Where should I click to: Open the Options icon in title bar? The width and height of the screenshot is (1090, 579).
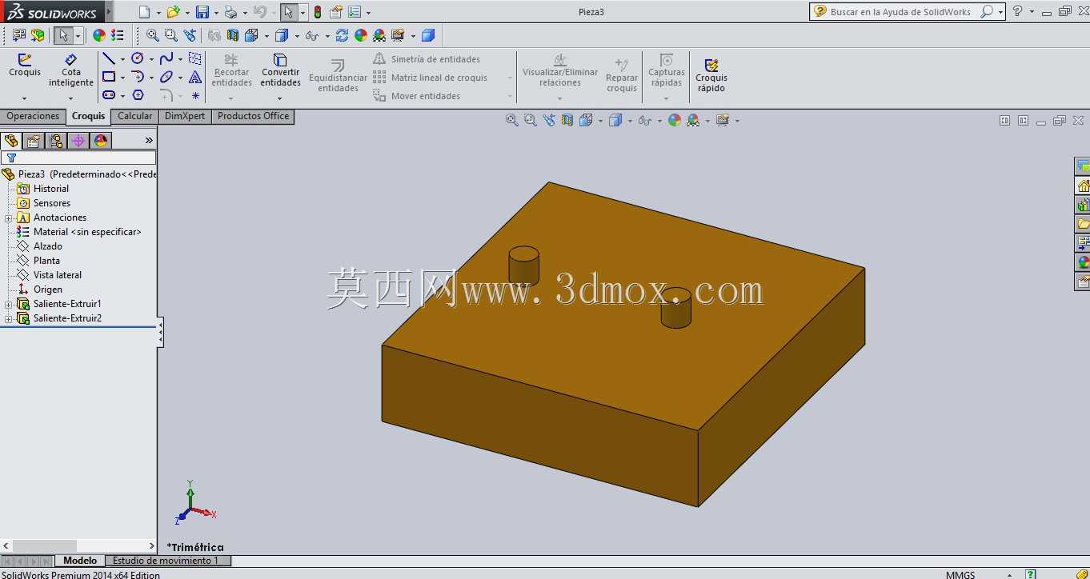355,12
